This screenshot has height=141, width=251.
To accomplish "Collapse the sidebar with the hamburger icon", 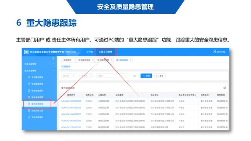I will click(53, 58).
